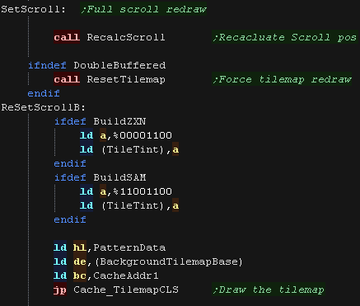
Task: Click the Cache_TilemapCLS jump target
Action: pyautogui.click(x=126, y=290)
